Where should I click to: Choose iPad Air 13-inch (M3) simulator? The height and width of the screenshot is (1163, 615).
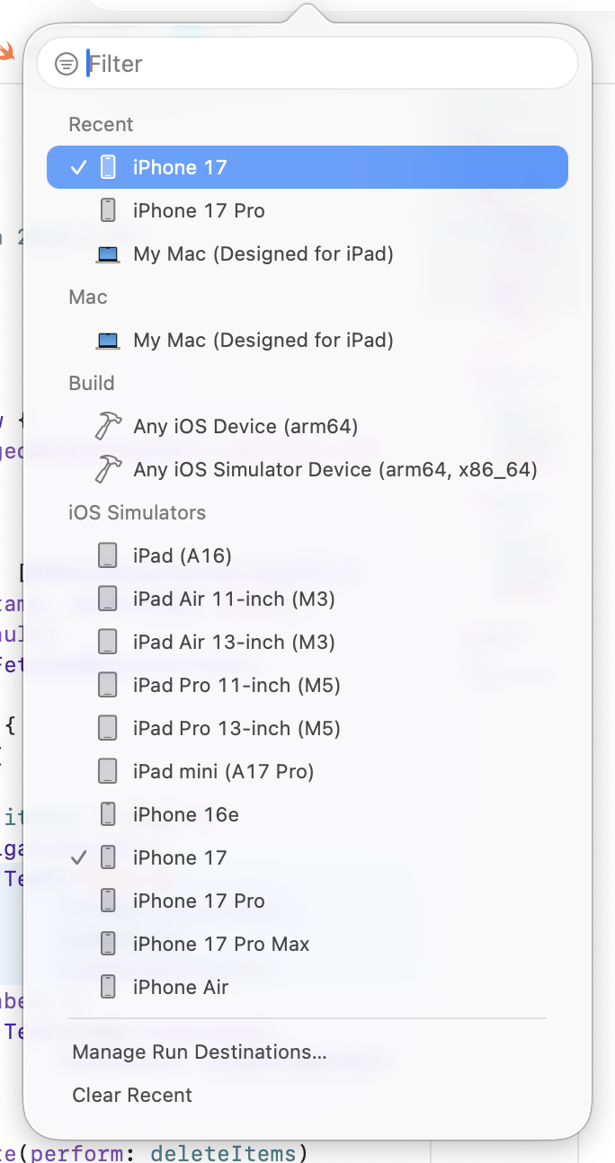pos(234,643)
